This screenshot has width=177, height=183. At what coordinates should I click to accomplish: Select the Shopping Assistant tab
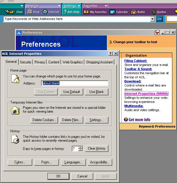pos(99,62)
